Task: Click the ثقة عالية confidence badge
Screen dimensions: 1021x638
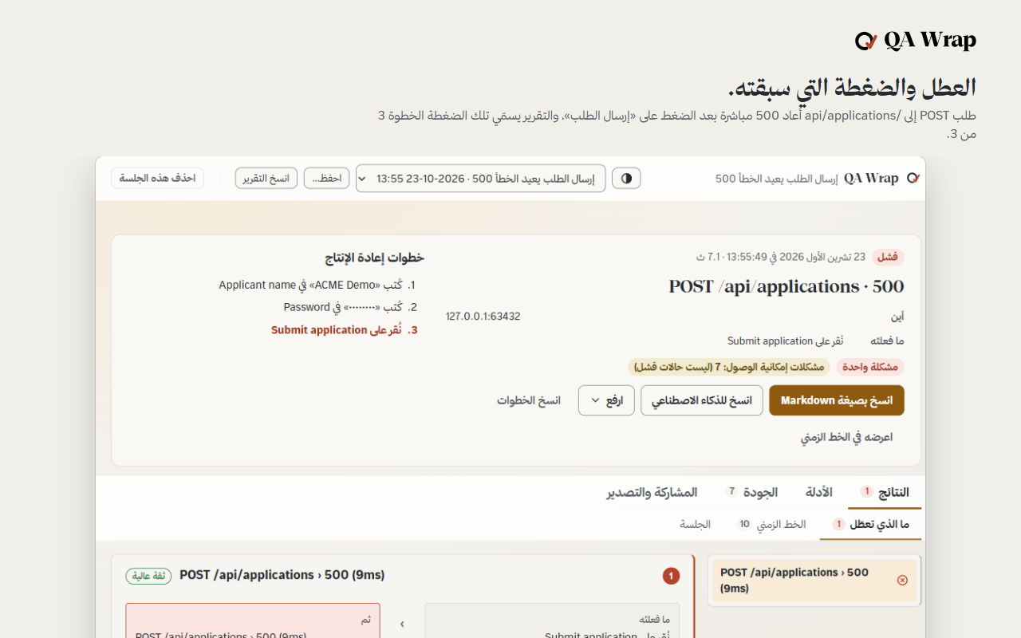Action: [x=148, y=576]
